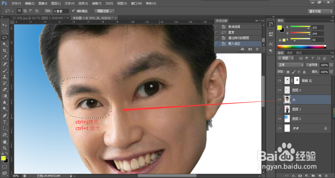
Task: Select the Brush tool
Action: point(4,70)
